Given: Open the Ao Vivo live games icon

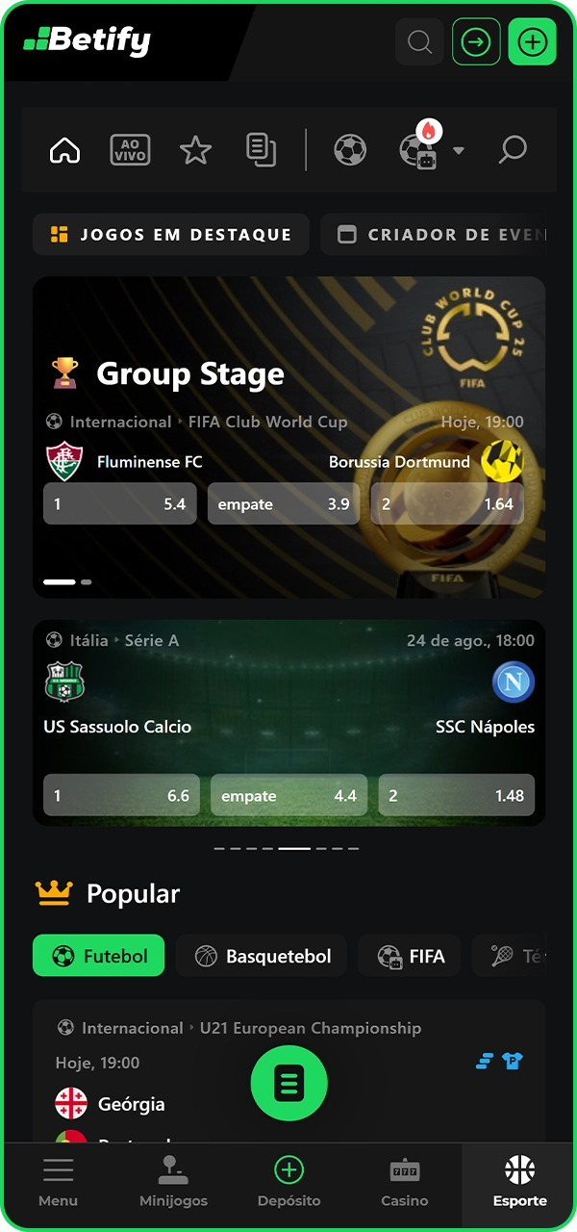Looking at the screenshot, I should (x=130, y=150).
